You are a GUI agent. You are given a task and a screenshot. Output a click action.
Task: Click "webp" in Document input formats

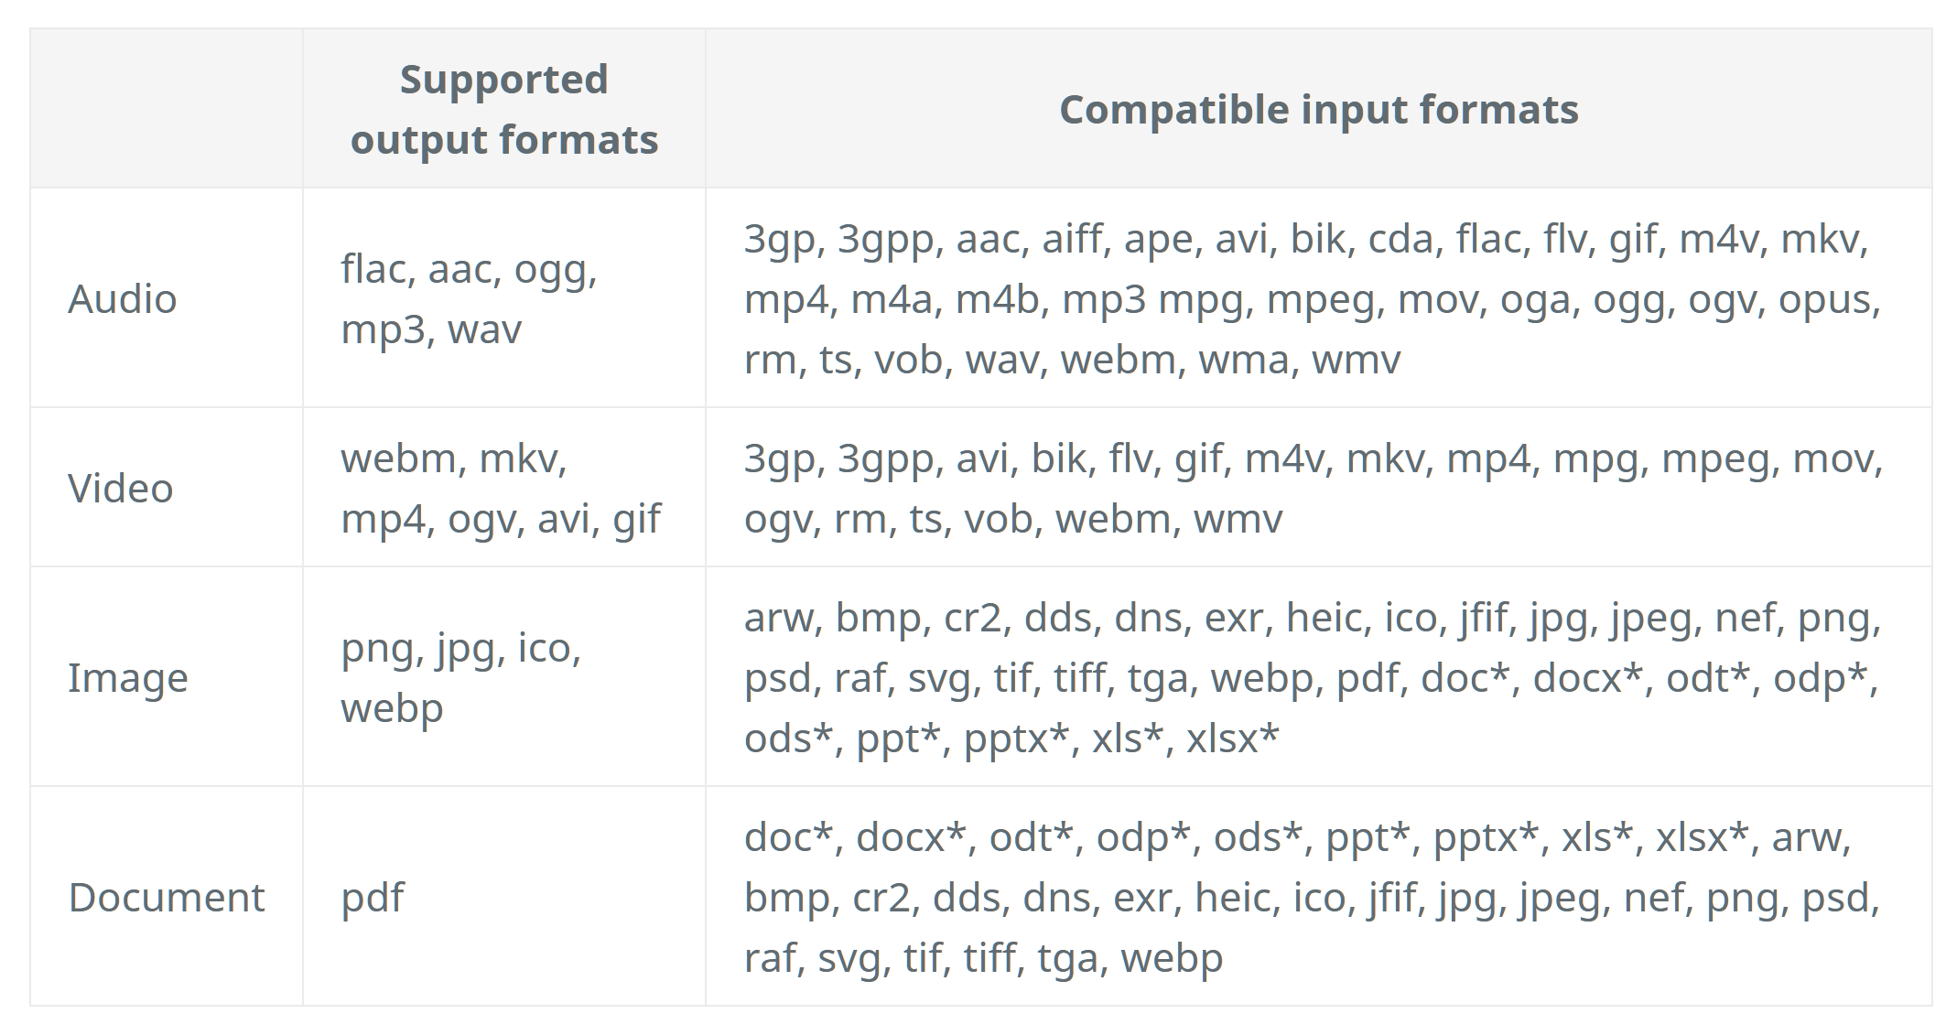pos(1172,958)
